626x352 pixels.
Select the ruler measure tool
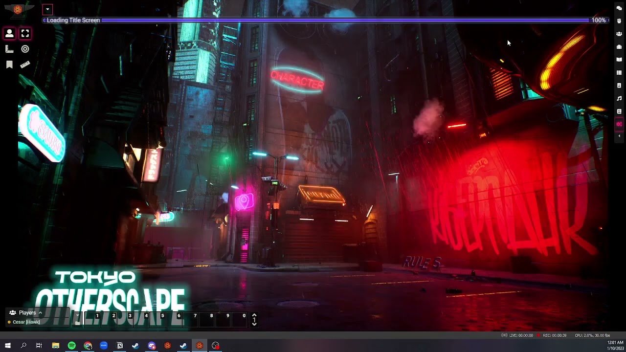25,65
